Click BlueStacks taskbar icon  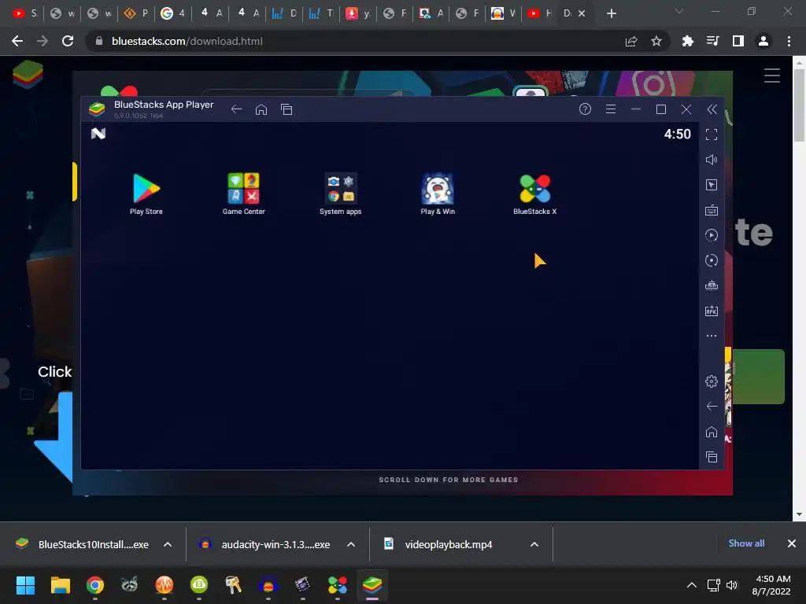pyautogui.click(x=372, y=585)
